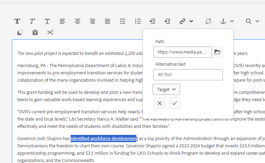
Task: Click the hyperlink chain icon
Action: coord(183,21)
